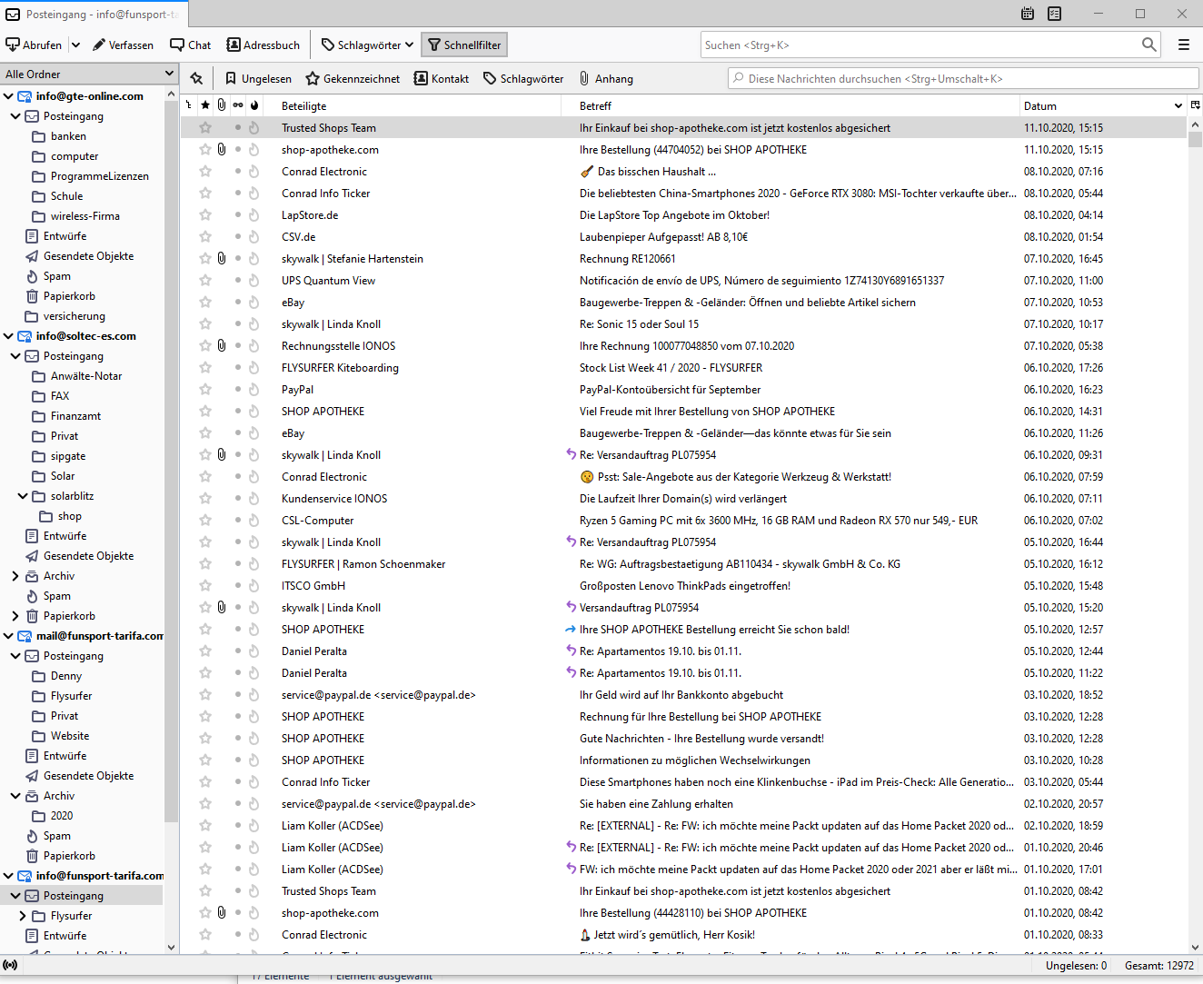Expand the Alle Ordner folder dropdown
This screenshot has height=984, width=1203.
(169, 74)
